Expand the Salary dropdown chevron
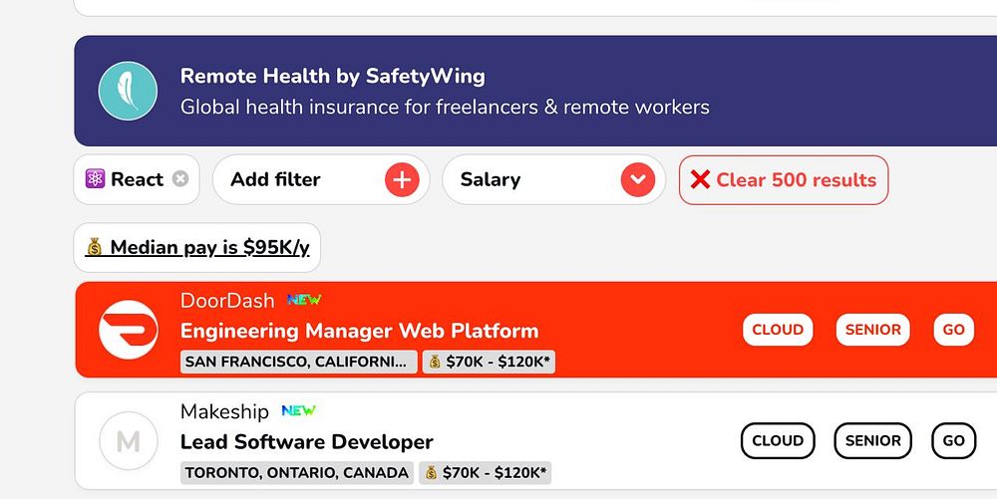This screenshot has width=997, height=499. pyautogui.click(x=637, y=179)
